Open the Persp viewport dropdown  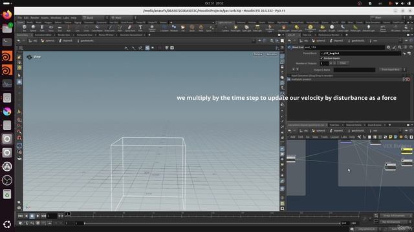tap(257, 54)
